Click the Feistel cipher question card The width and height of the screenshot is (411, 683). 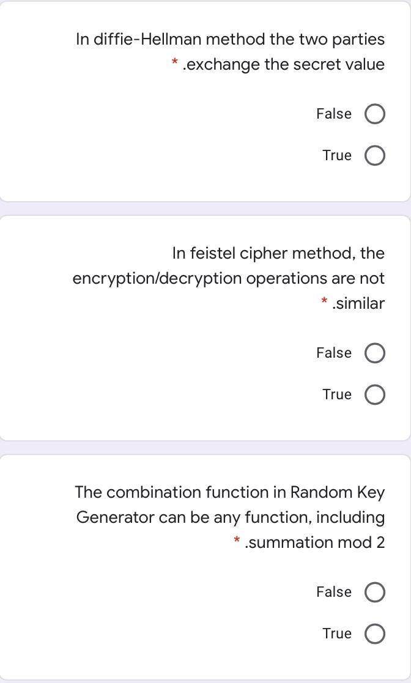pos(206,327)
